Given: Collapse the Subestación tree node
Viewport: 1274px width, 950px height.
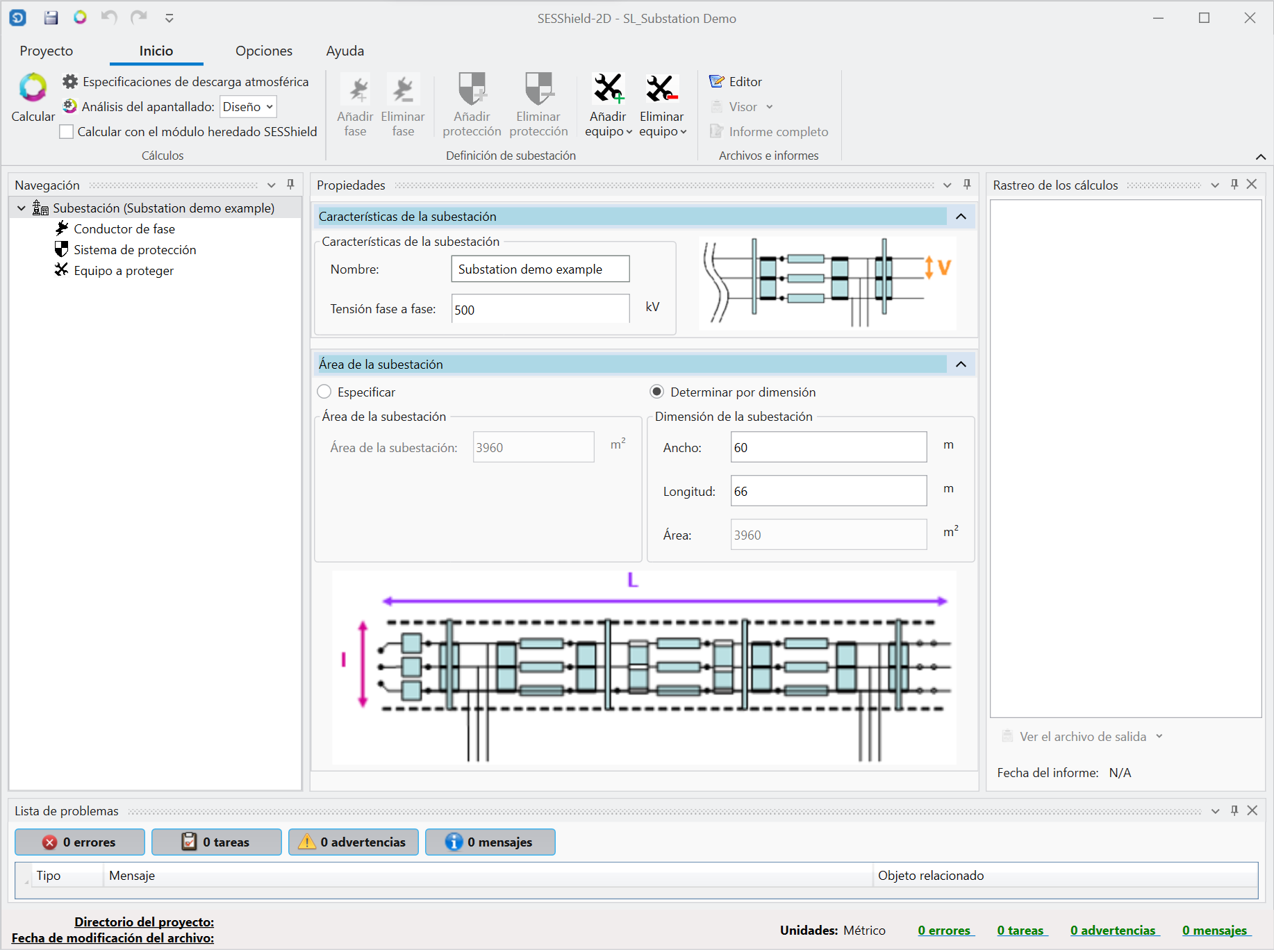Looking at the screenshot, I should tap(22, 208).
